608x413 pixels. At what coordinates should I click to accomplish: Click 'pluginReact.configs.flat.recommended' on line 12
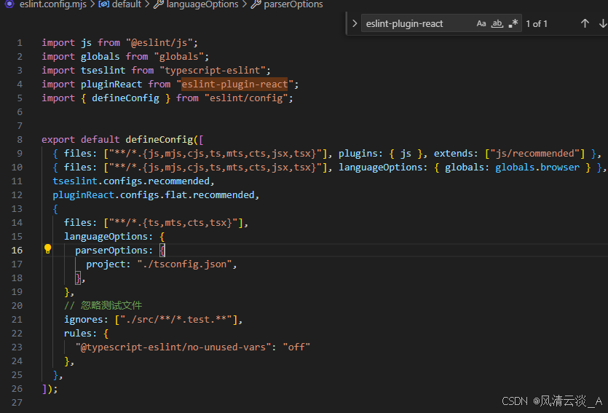pos(154,195)
